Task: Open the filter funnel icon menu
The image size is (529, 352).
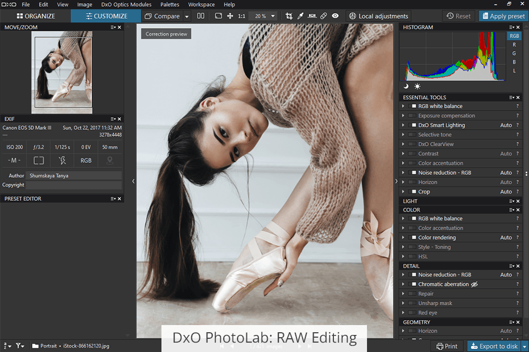Action: (x=20, y=345)
